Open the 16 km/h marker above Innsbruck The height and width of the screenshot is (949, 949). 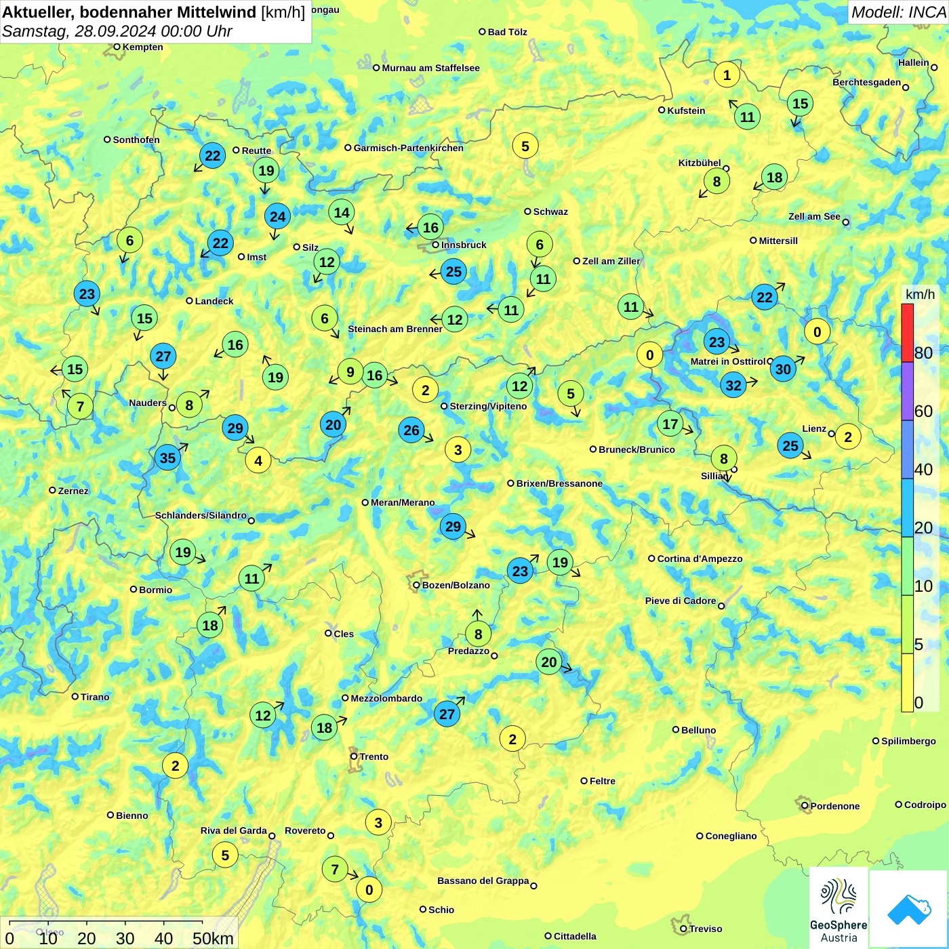(x=430, y=227)
